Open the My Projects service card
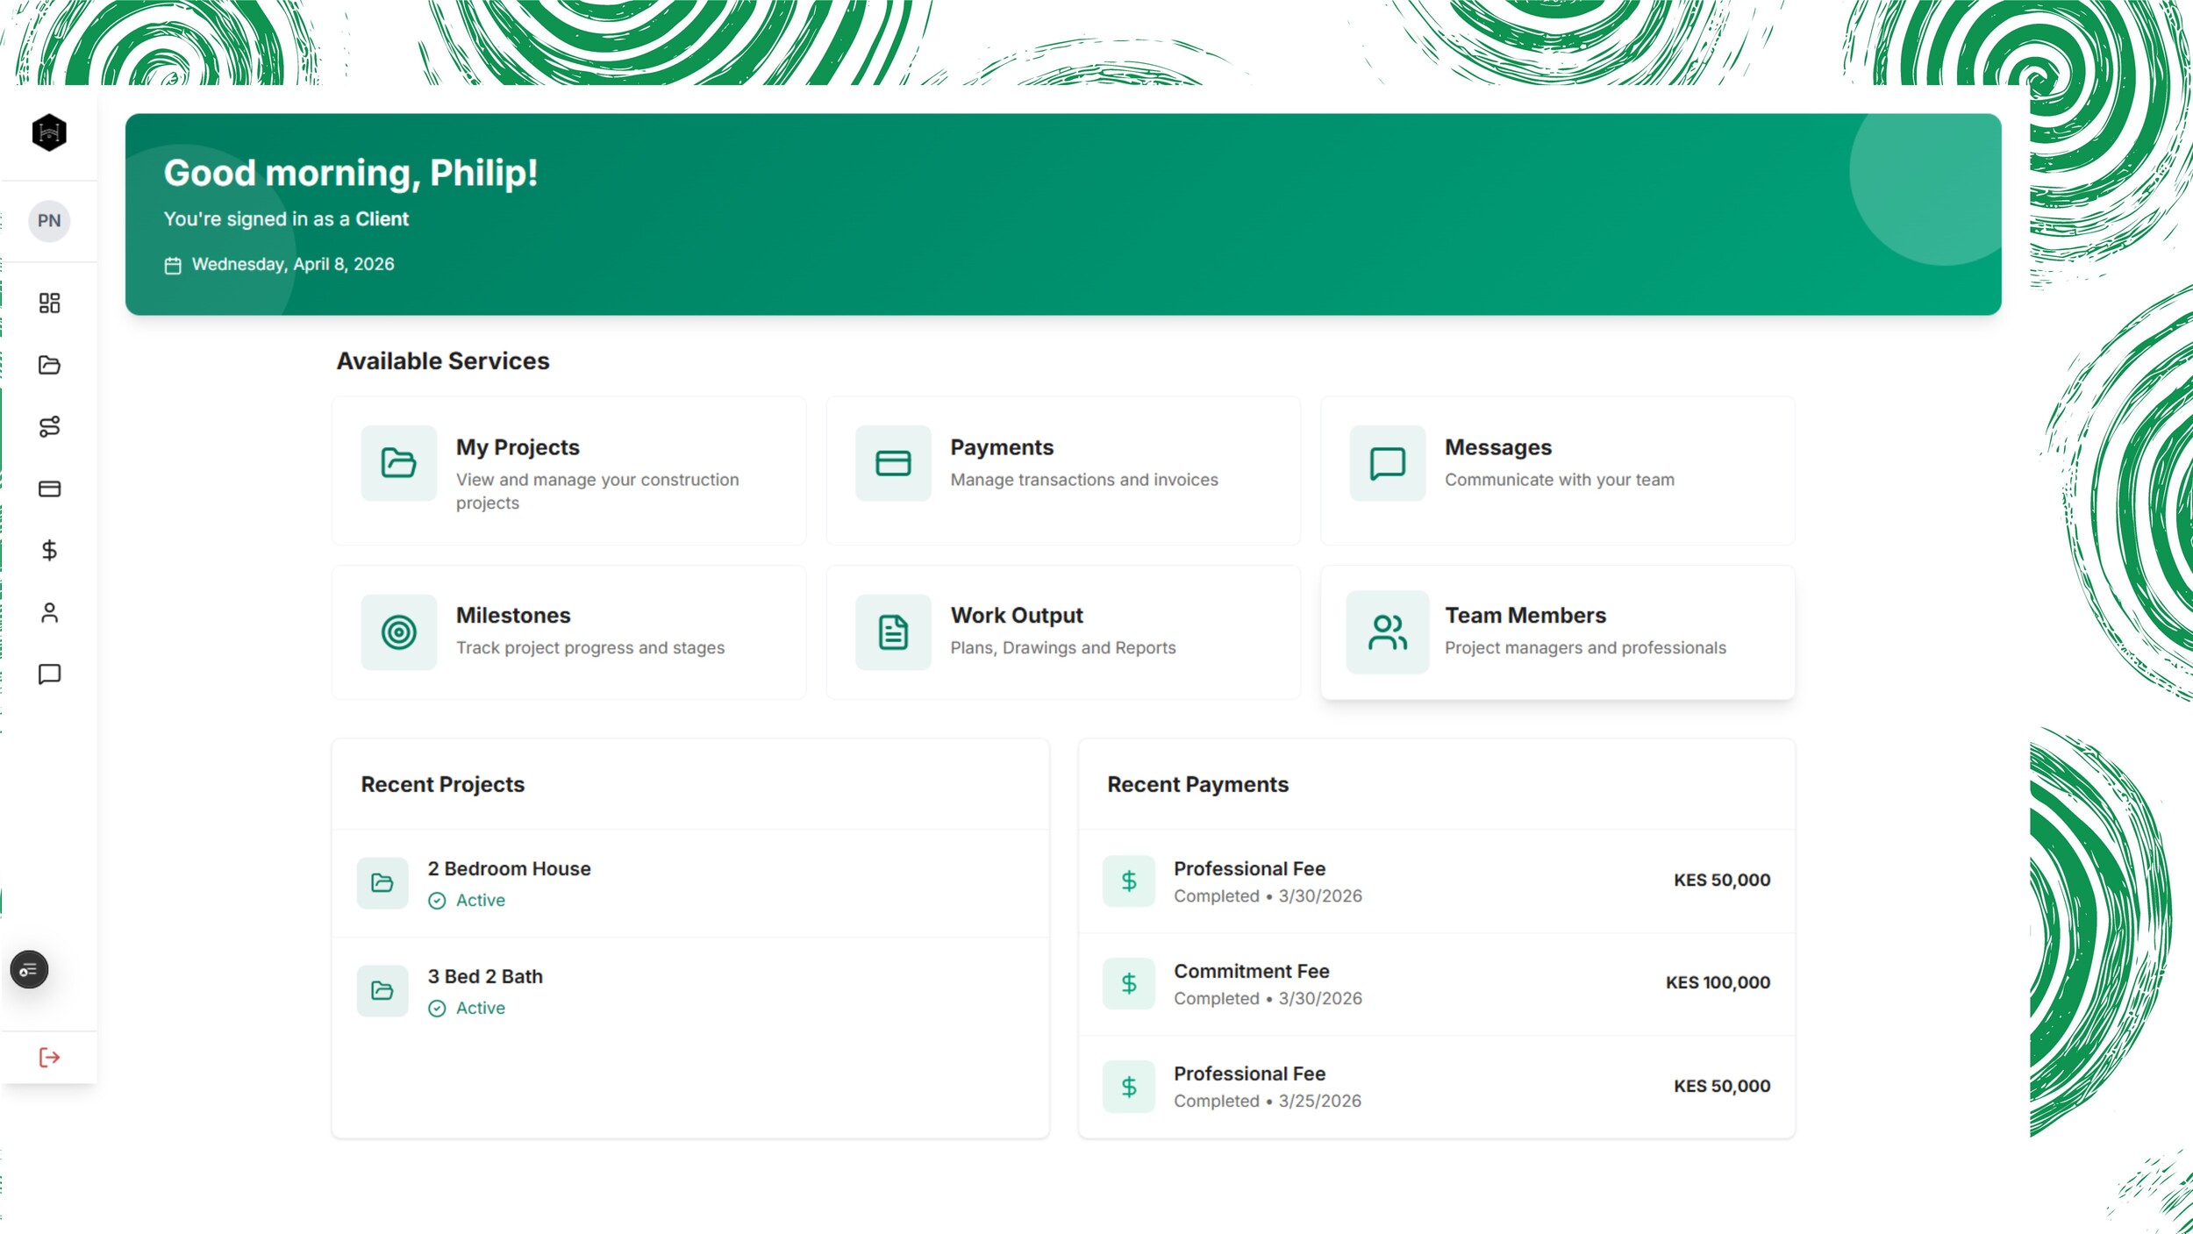The width and height of the screenshot is (2193, 1234). click(569, 471)
